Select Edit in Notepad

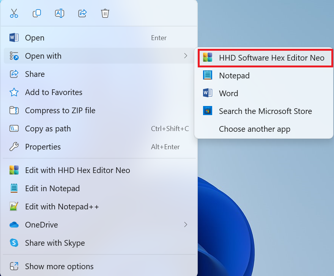pyautogui.click(x=99, y=189)
